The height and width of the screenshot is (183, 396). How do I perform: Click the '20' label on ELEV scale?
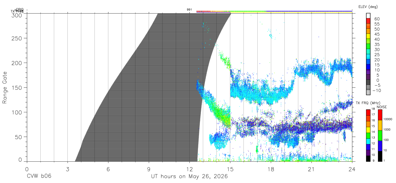377,60
